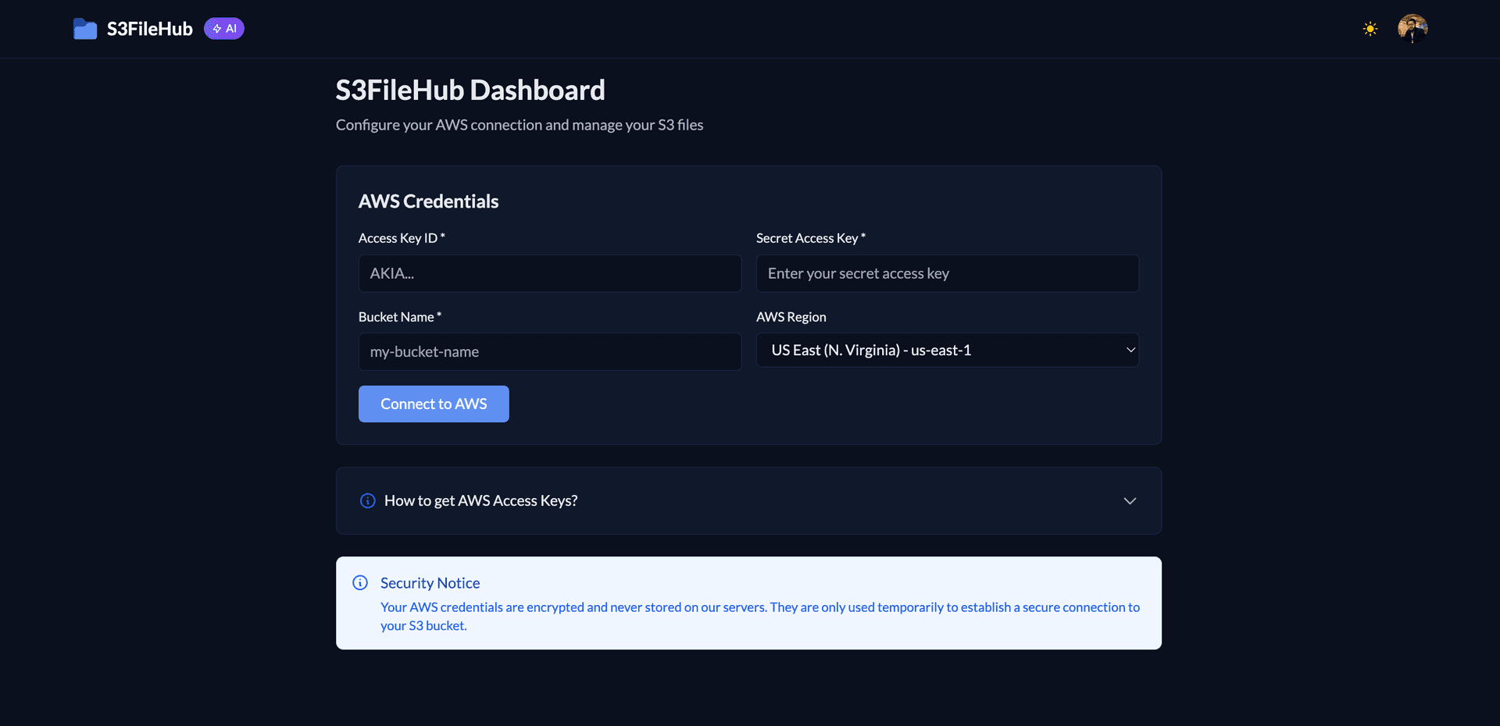Click the purple AI badge in header

pos(224,28)
